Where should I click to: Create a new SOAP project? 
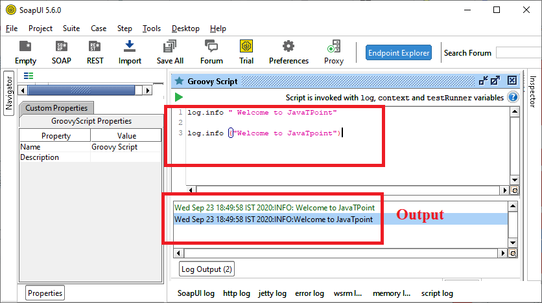(61, 52)
